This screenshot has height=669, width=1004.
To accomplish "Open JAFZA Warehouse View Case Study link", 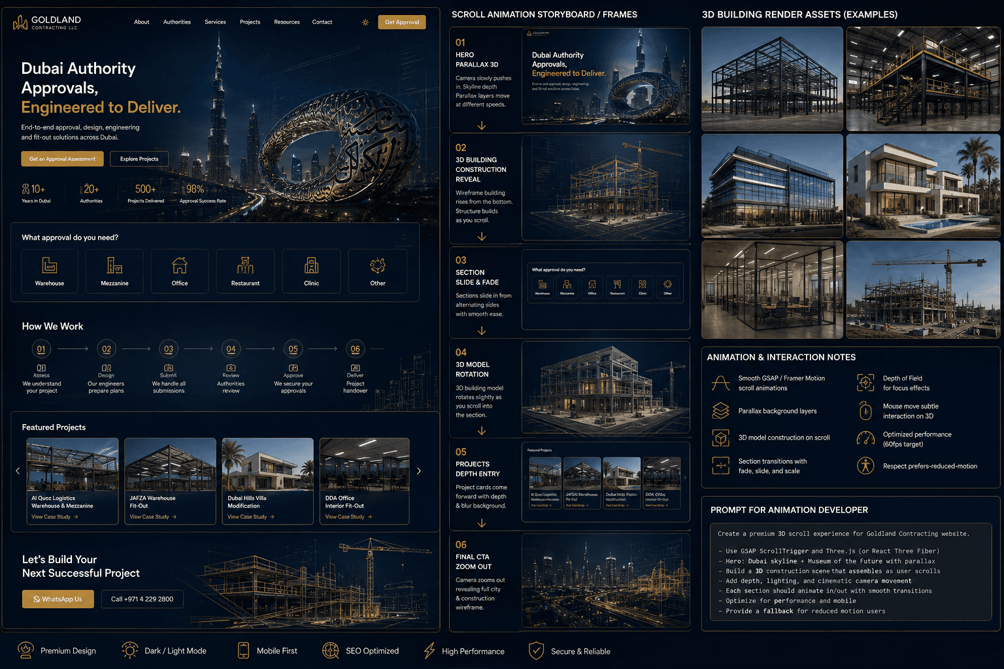I will tap(153, 517).
